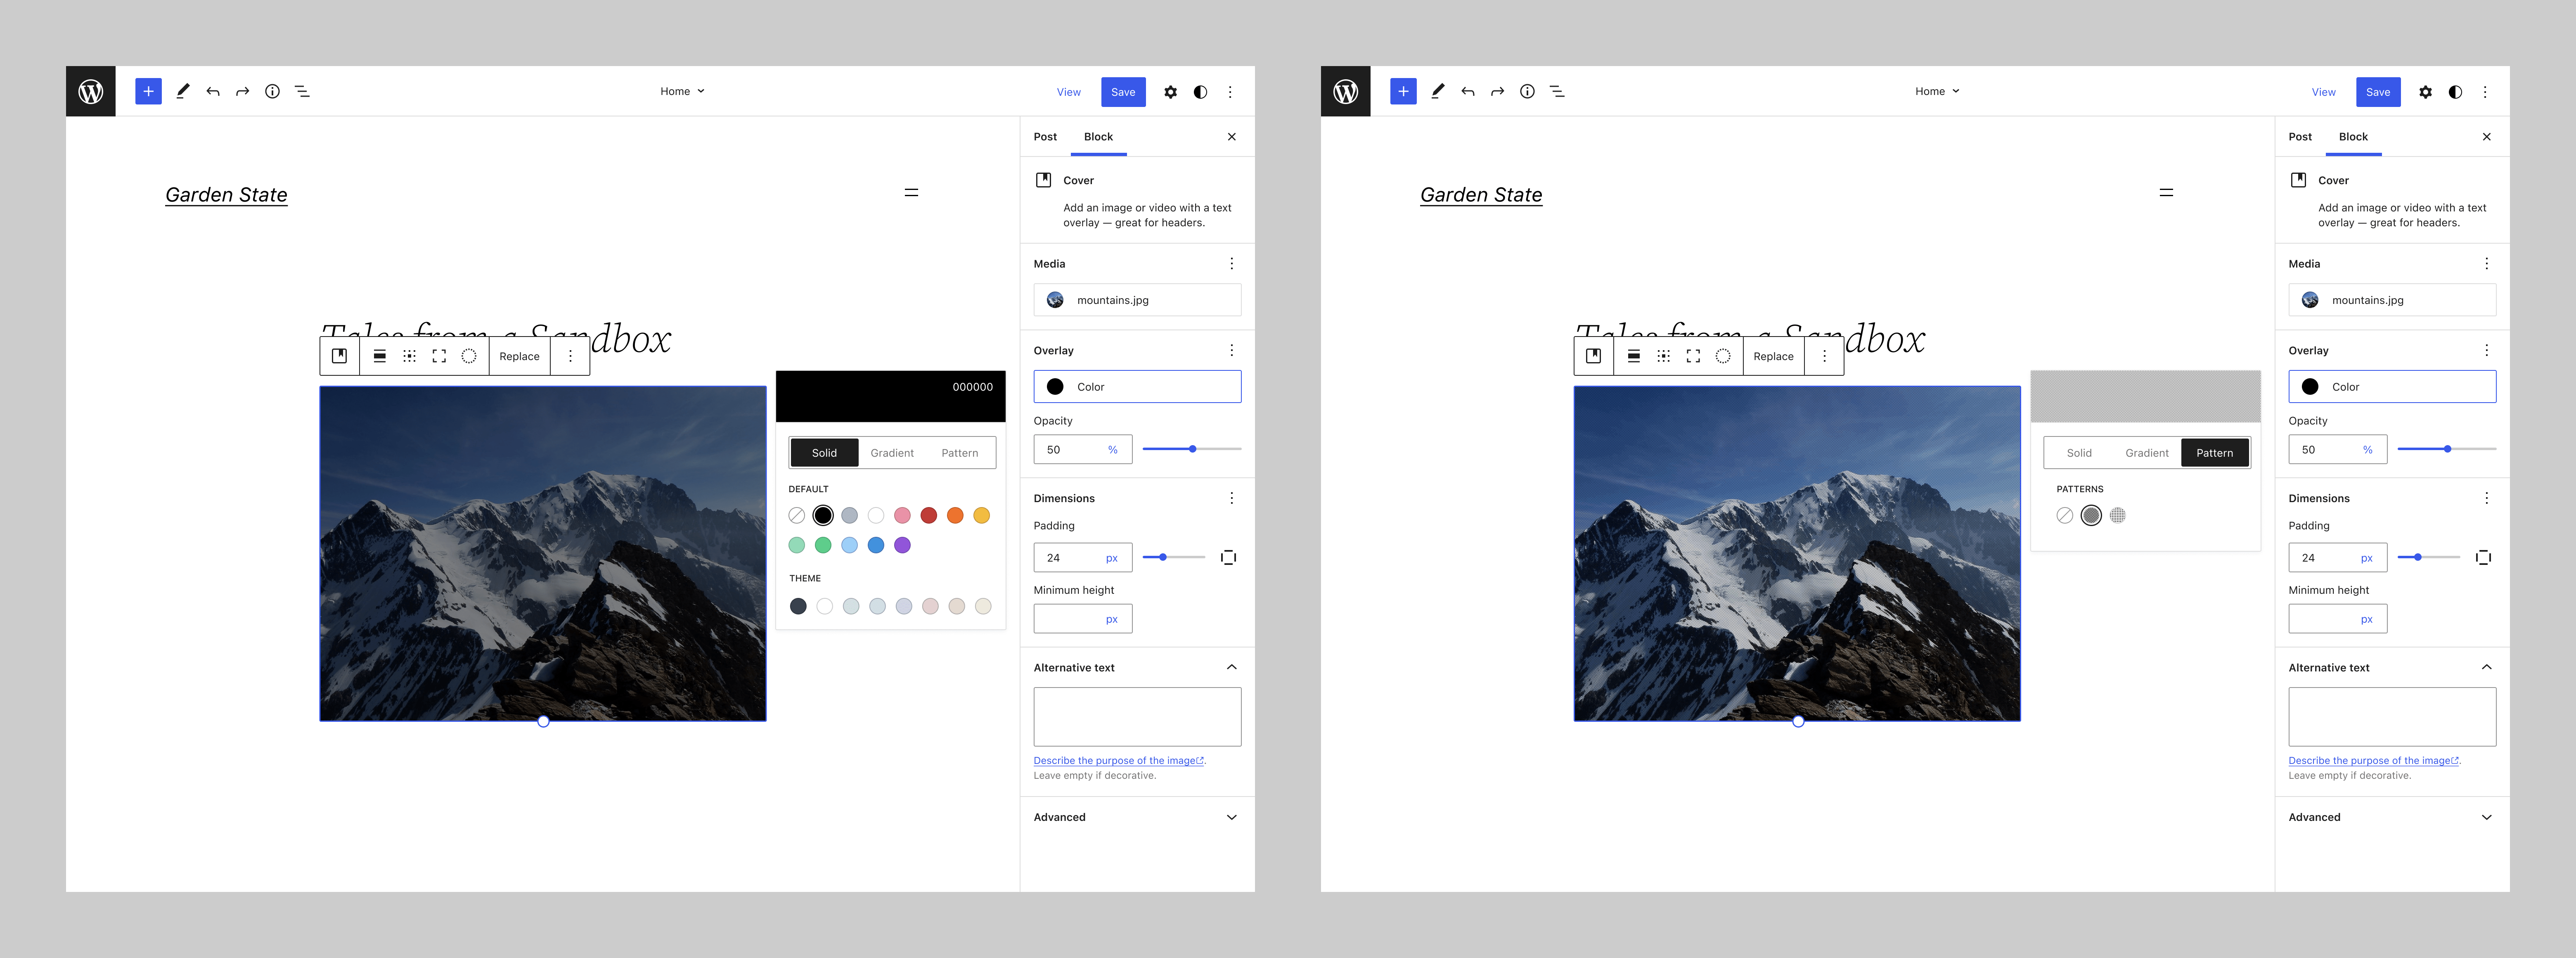This screenshot has width=2576, height=958.
Task: Toggle the padding unlink sides icon in the left sidebar
Action: pos(1228,557)
